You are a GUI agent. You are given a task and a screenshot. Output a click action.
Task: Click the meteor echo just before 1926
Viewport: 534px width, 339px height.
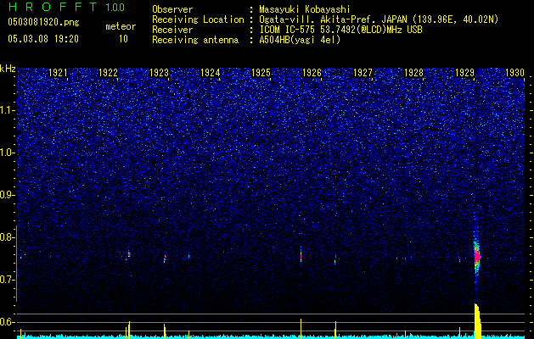[301, 256]
